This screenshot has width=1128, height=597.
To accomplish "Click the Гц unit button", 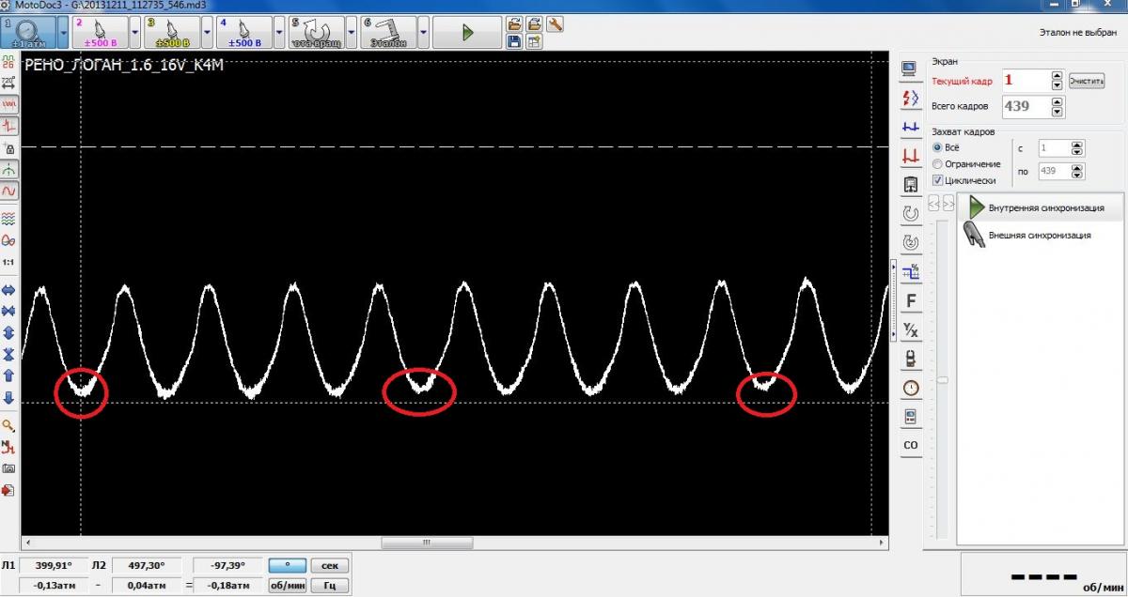I will (330, 586).
